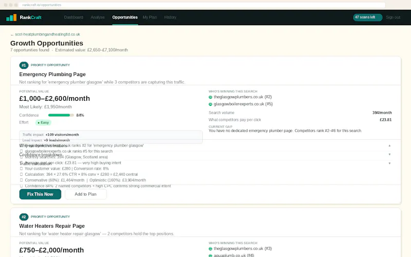The height and width of the screenshot is (257, 411).
Task: Select the Opportunities tab
Action: (125, 17)
